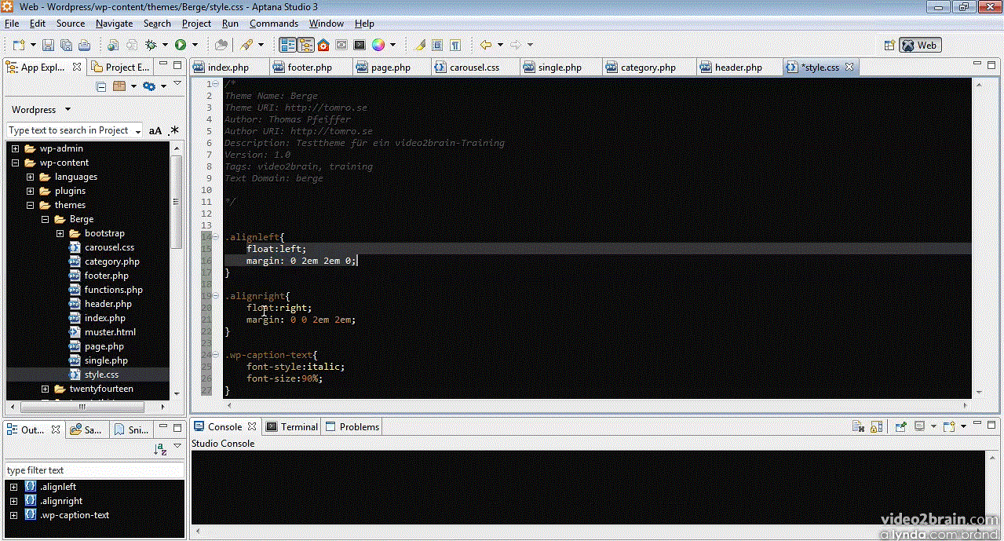Expand the bootstrap folder node
This screenshot has height=541, width=1004.
60,233
